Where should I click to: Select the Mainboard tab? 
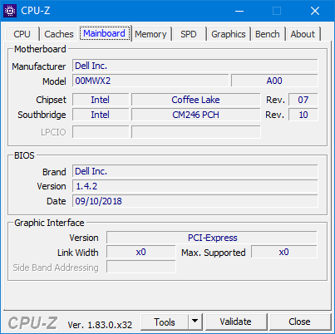(105, 33)
